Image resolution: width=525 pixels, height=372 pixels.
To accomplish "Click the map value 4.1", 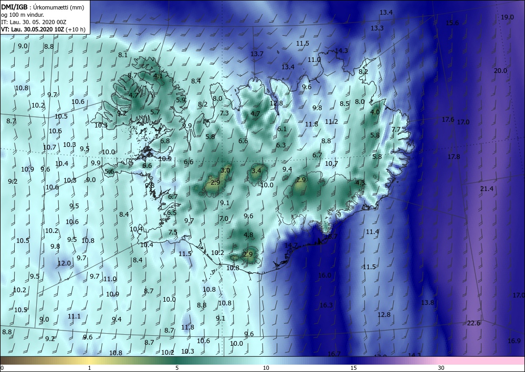I will 157,76.
